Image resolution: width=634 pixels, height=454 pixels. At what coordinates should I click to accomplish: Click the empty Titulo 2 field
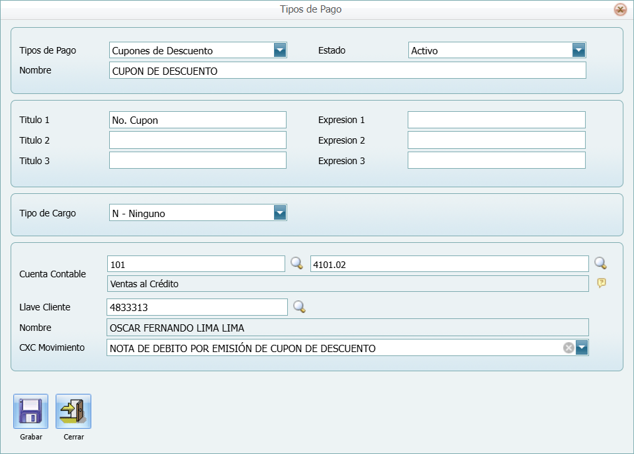click(197, 140)
